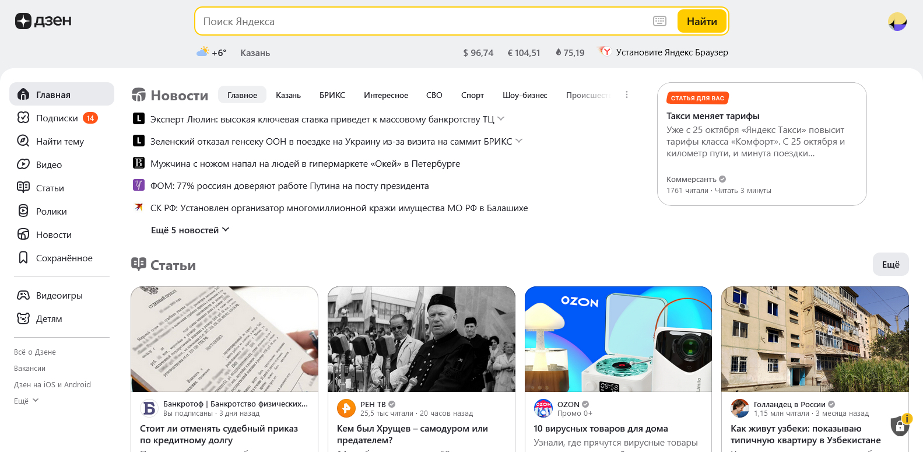Switch to the БРИКС news tab
Viewport: 923px width, 452px height.
(x=332, y=95)
